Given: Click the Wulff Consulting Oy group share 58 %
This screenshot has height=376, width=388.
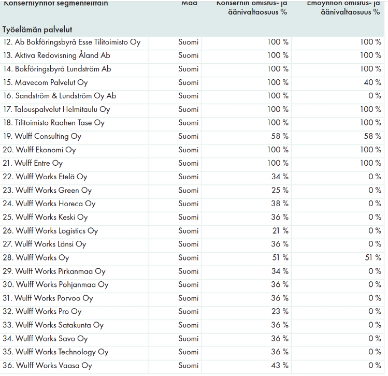Looking at the screenshot, I should pyautogui.click(x=280, y=136).
